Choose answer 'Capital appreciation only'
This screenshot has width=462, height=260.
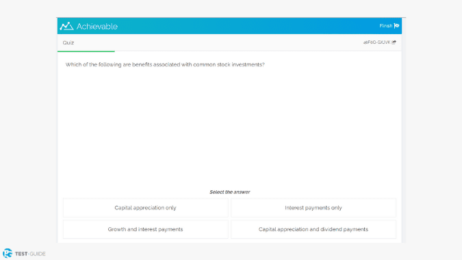[x=146, y=208]
